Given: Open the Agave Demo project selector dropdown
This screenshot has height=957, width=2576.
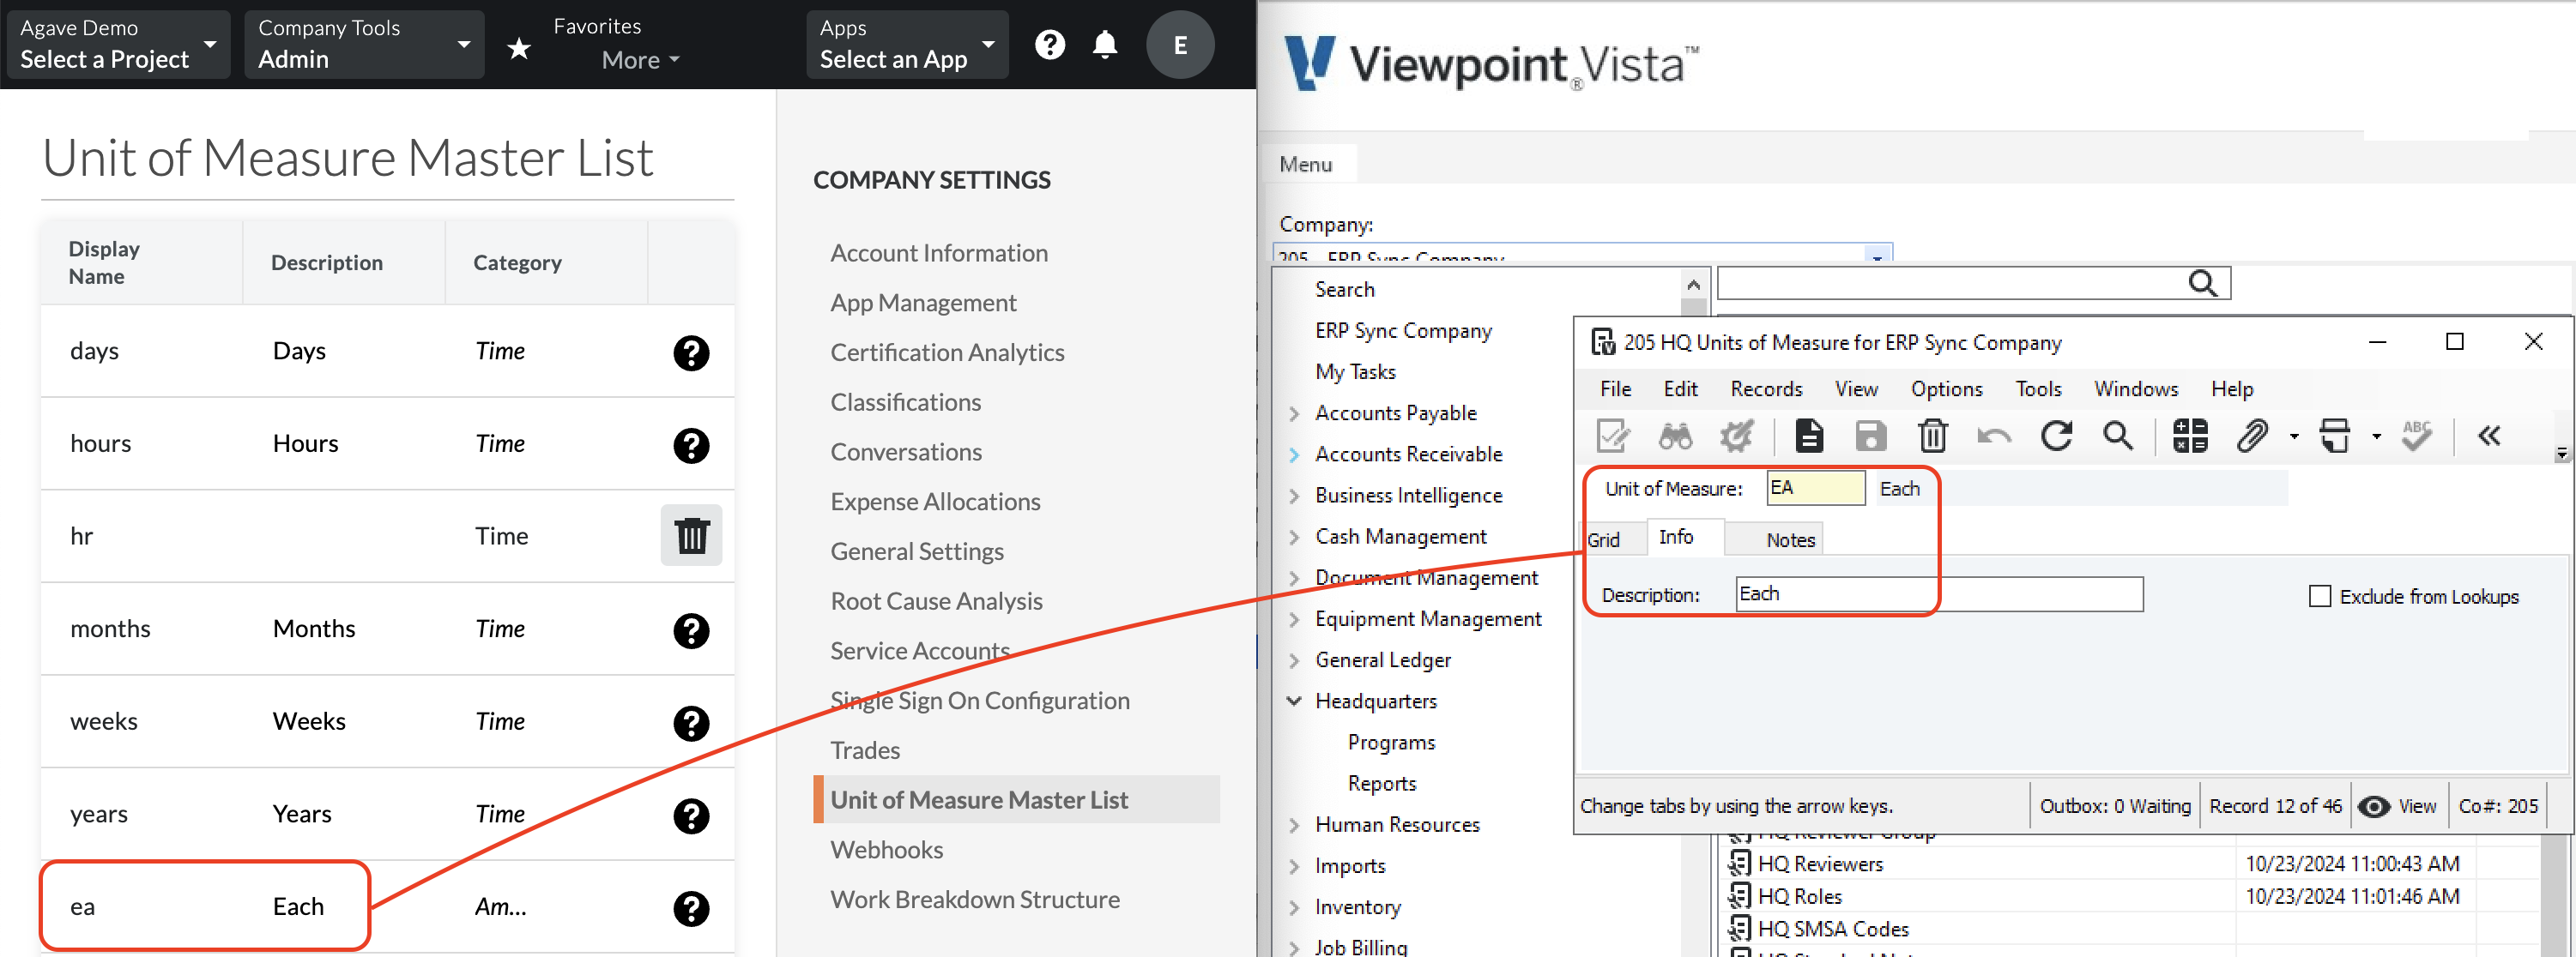Looking at the screenshot, I should [118, 45].
